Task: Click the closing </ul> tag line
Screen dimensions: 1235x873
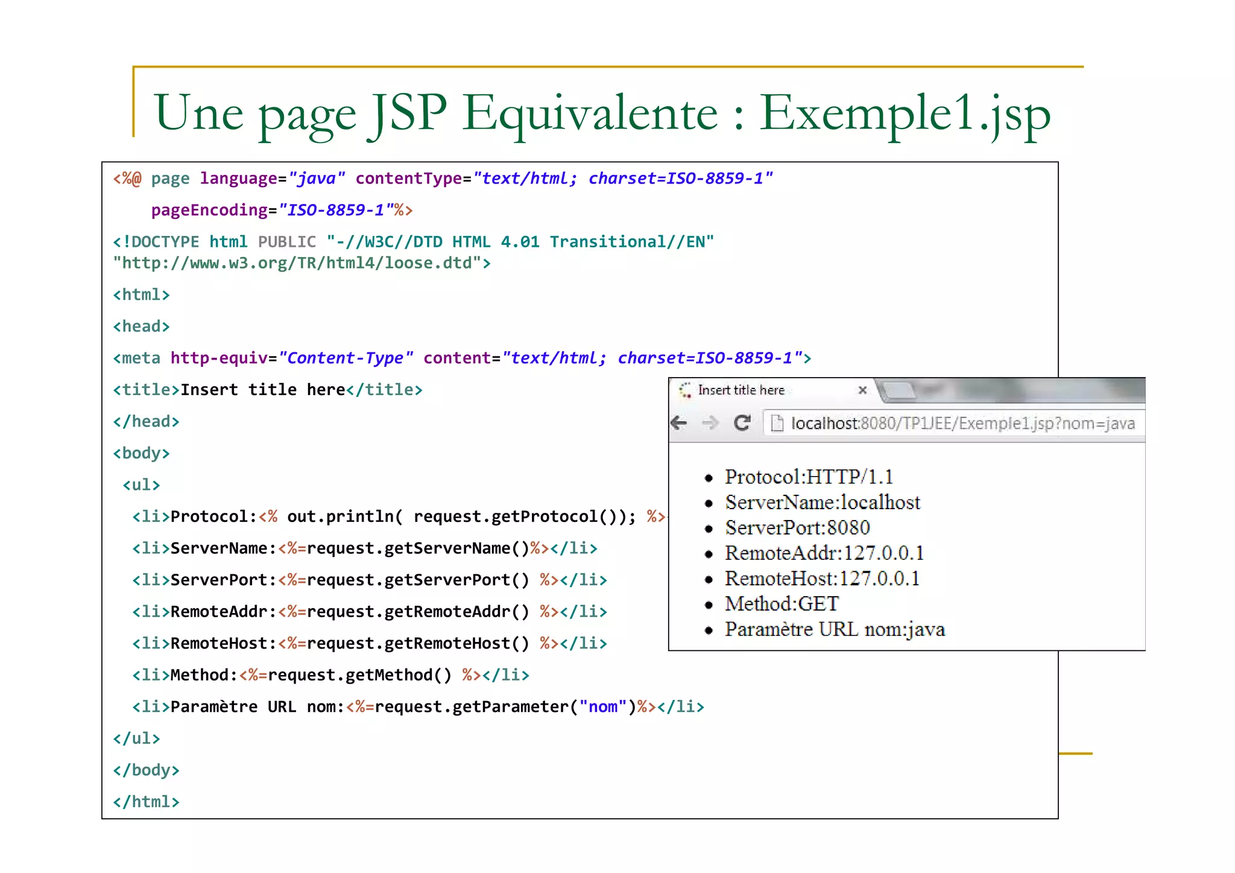Action: [137, 738]
